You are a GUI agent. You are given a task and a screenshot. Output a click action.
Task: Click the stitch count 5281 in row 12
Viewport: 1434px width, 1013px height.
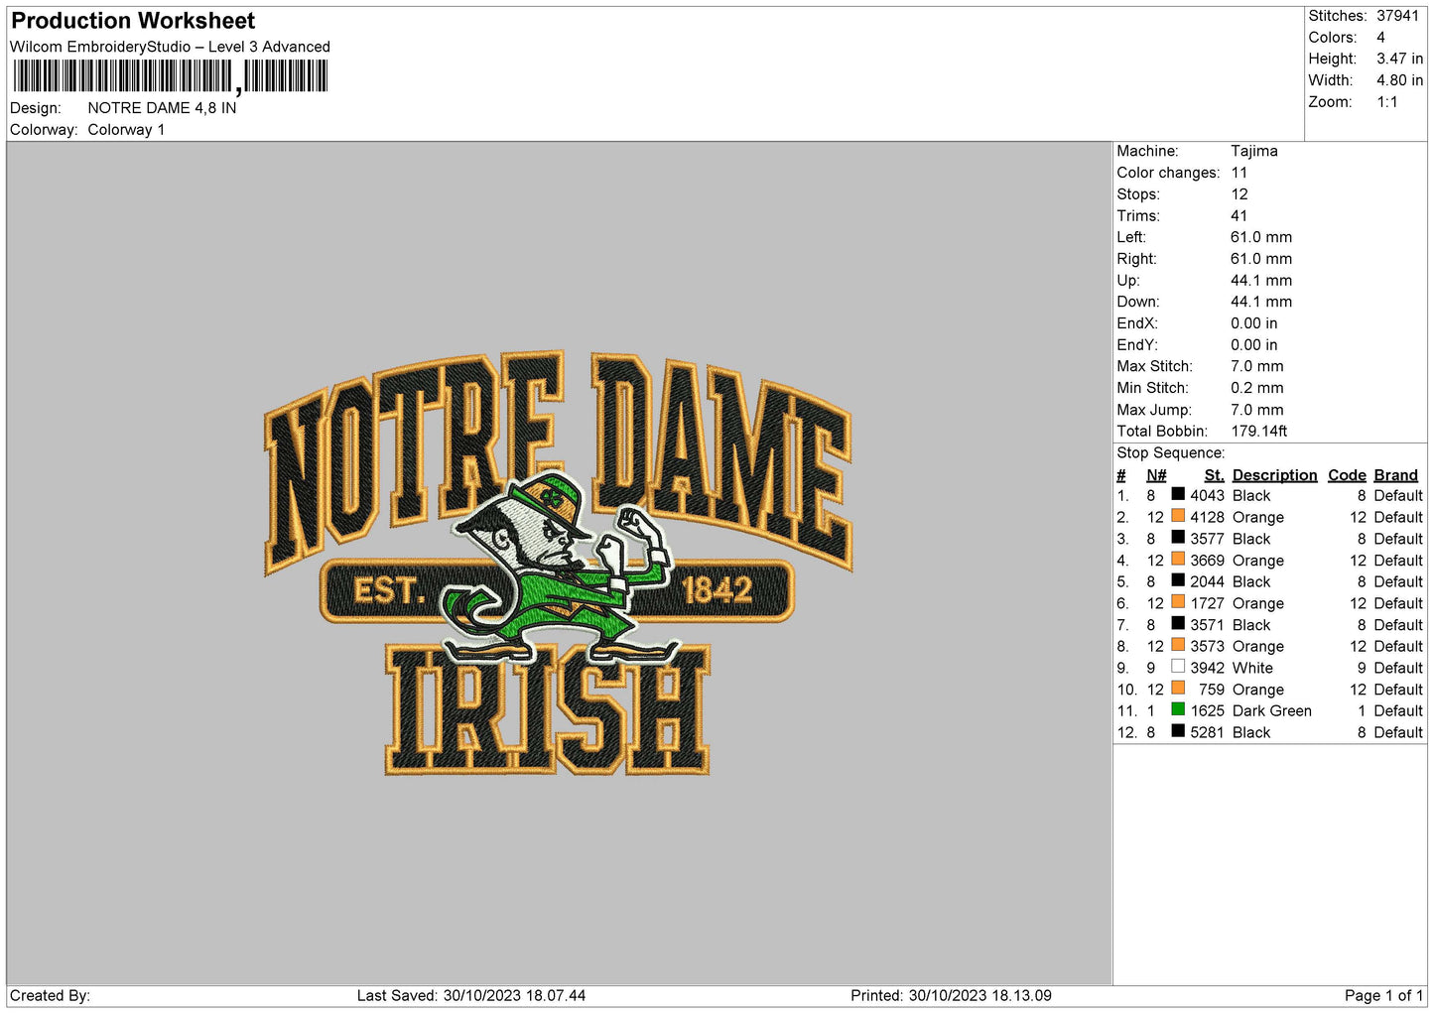(1208, 732)
